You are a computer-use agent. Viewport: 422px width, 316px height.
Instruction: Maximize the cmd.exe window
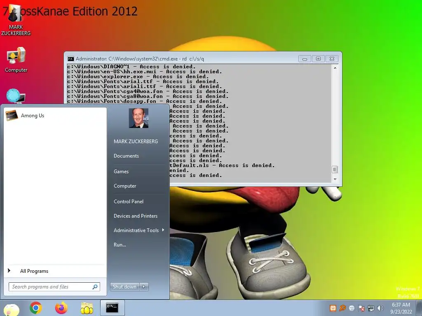coord(318,58)
